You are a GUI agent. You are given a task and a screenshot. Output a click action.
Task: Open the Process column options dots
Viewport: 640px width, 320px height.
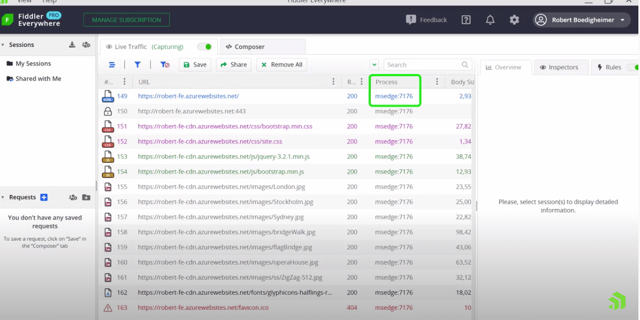click(x=437, y=82)
